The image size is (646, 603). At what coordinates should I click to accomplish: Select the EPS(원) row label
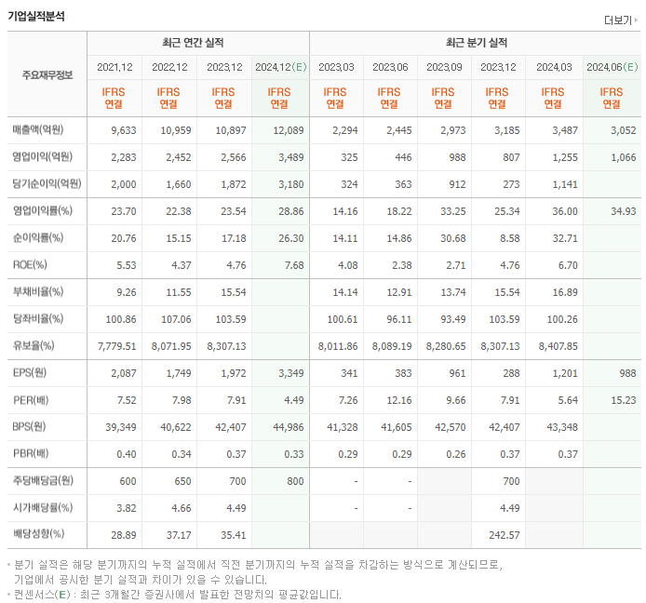tap(30, 372)
